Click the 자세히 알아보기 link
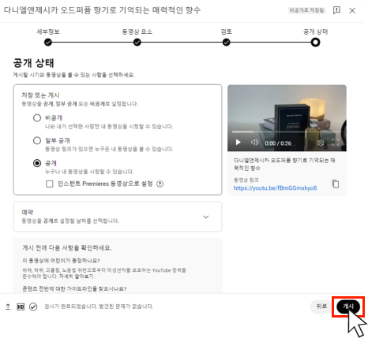The height and width of the screenshot is (338, 368). pos(77,277)
